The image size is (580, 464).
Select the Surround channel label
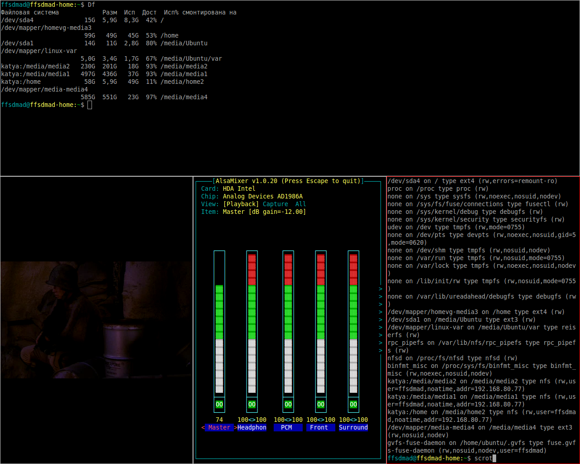point(353,427)
